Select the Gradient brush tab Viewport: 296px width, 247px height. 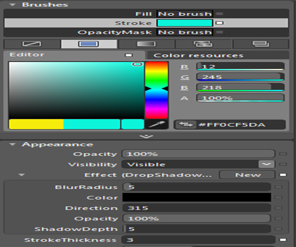146,44
